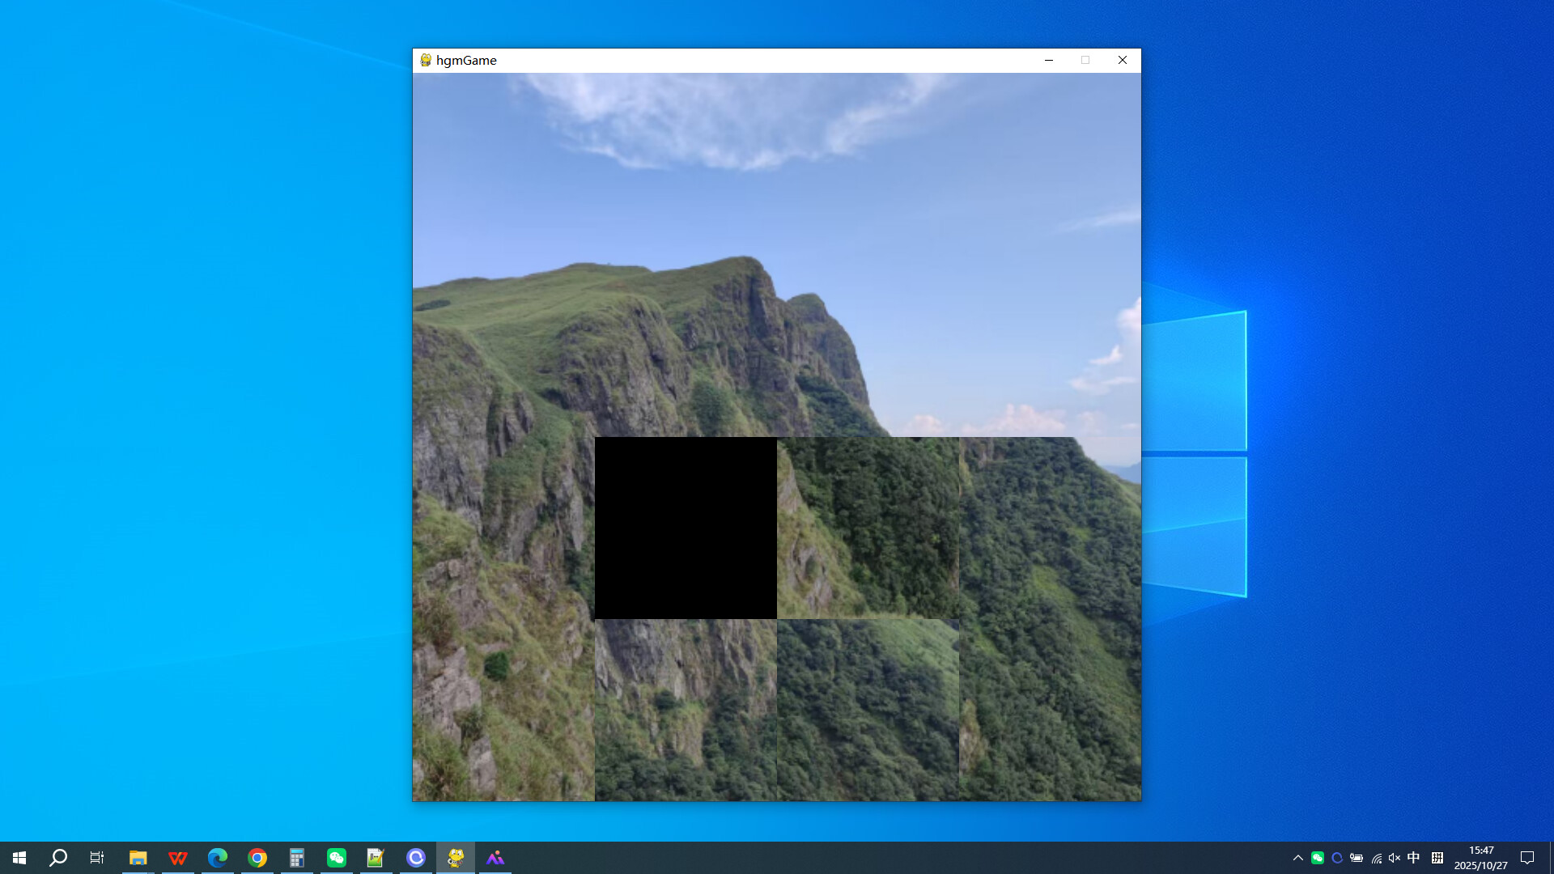
Task: Open Microsoft Edge browser
Action: coord(217,857)
